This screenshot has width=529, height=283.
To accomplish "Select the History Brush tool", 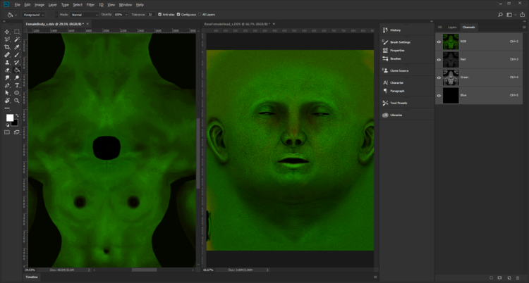I will pos(17,63).
